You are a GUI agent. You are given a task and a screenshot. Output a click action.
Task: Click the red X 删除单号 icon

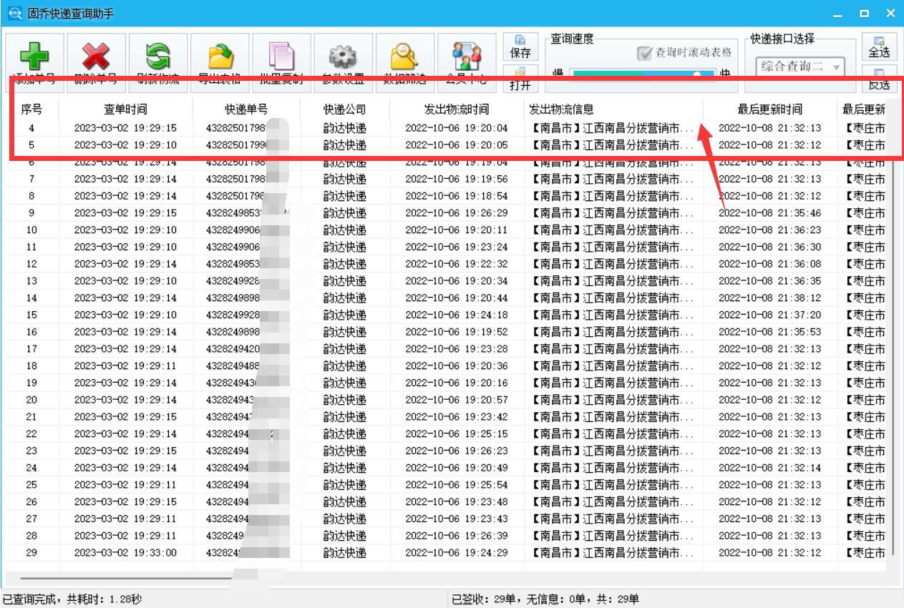(x=96, y=62)
